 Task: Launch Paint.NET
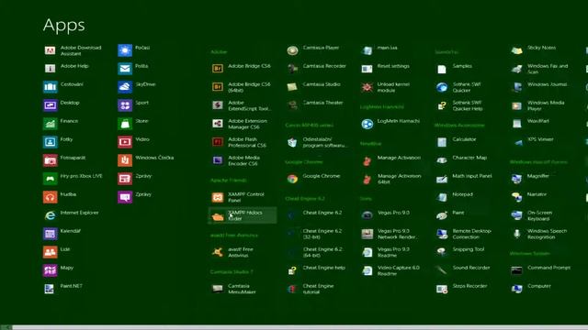tap(63, 289)
